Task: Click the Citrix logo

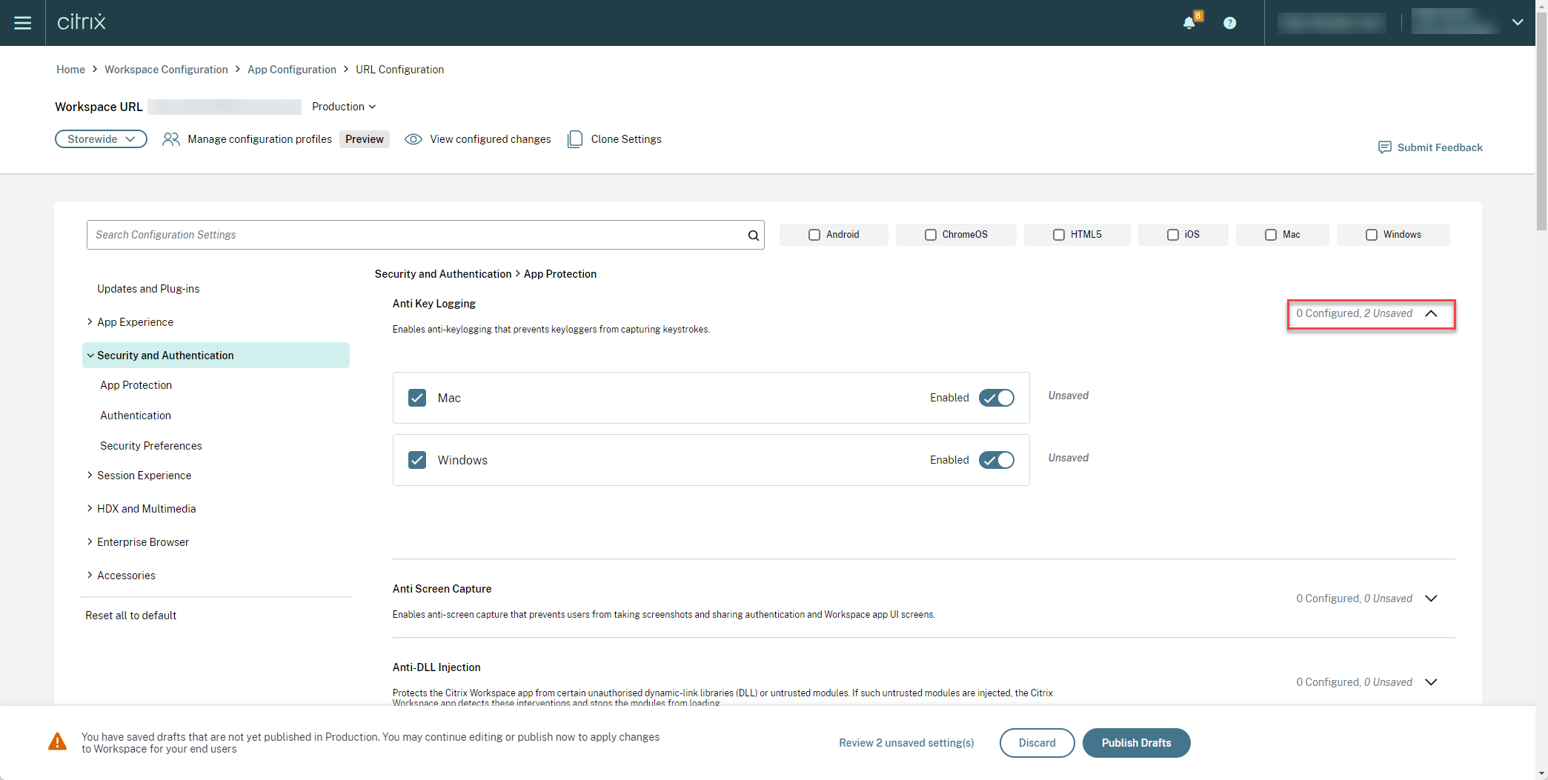Action: click(82, 21)
